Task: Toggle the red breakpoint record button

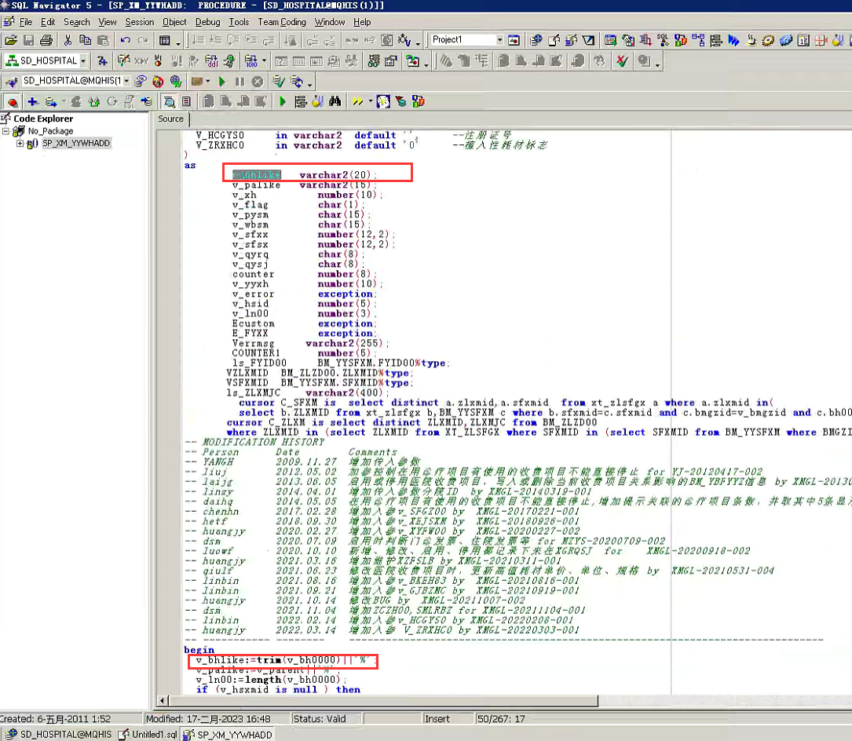Action: (12, 101)
